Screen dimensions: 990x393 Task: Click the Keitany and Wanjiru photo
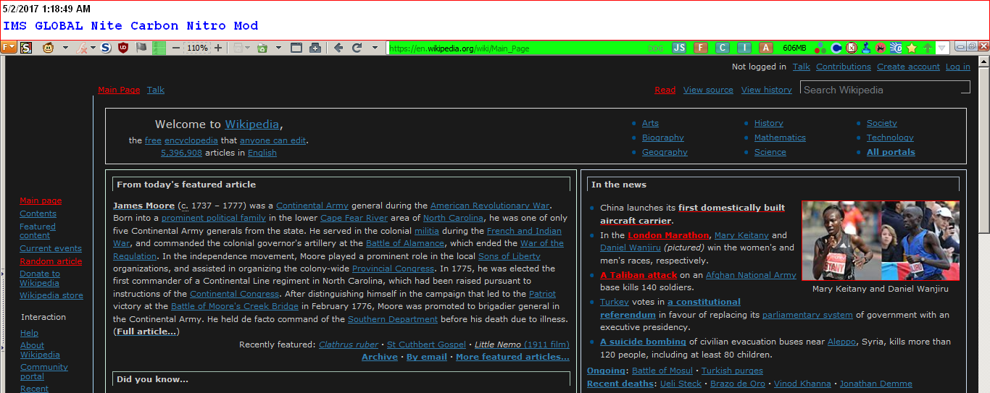tap(881, 240)
